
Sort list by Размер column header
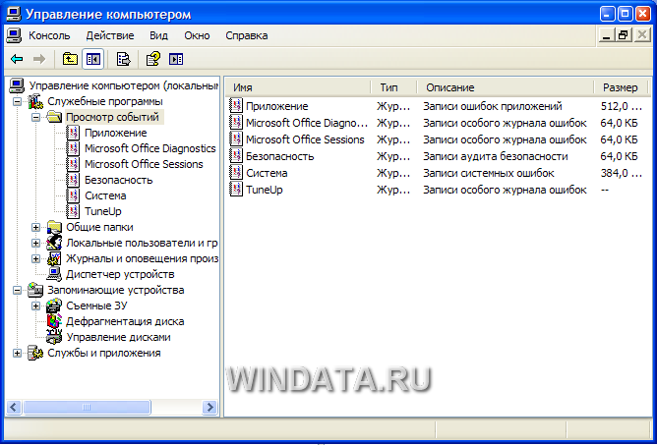click(623, 87)
